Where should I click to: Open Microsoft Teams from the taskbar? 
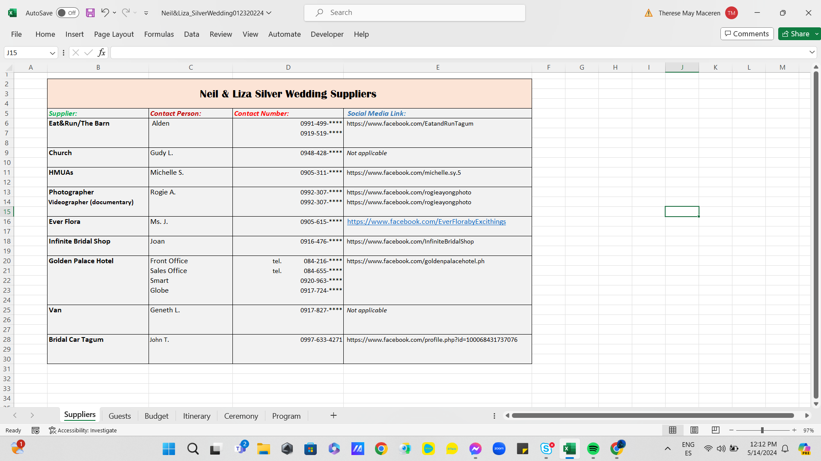click(x=241, y=449)
